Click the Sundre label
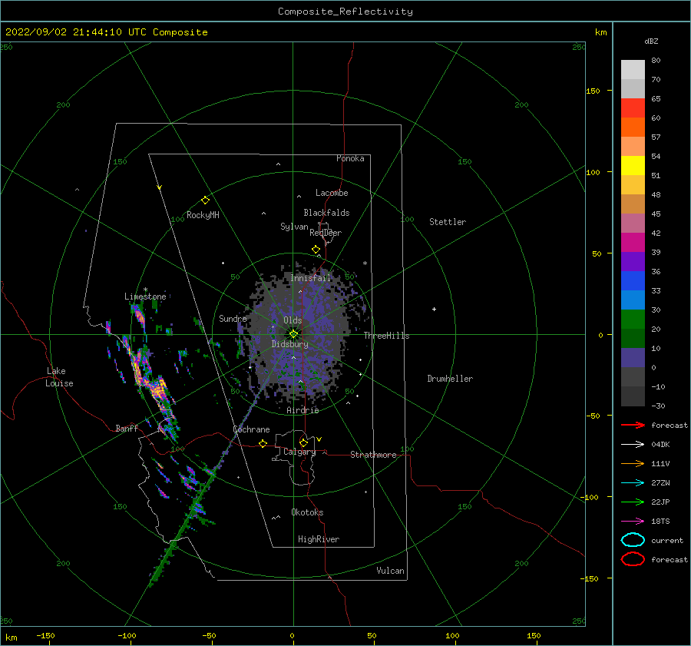691x646 pixels. [233, 318]
